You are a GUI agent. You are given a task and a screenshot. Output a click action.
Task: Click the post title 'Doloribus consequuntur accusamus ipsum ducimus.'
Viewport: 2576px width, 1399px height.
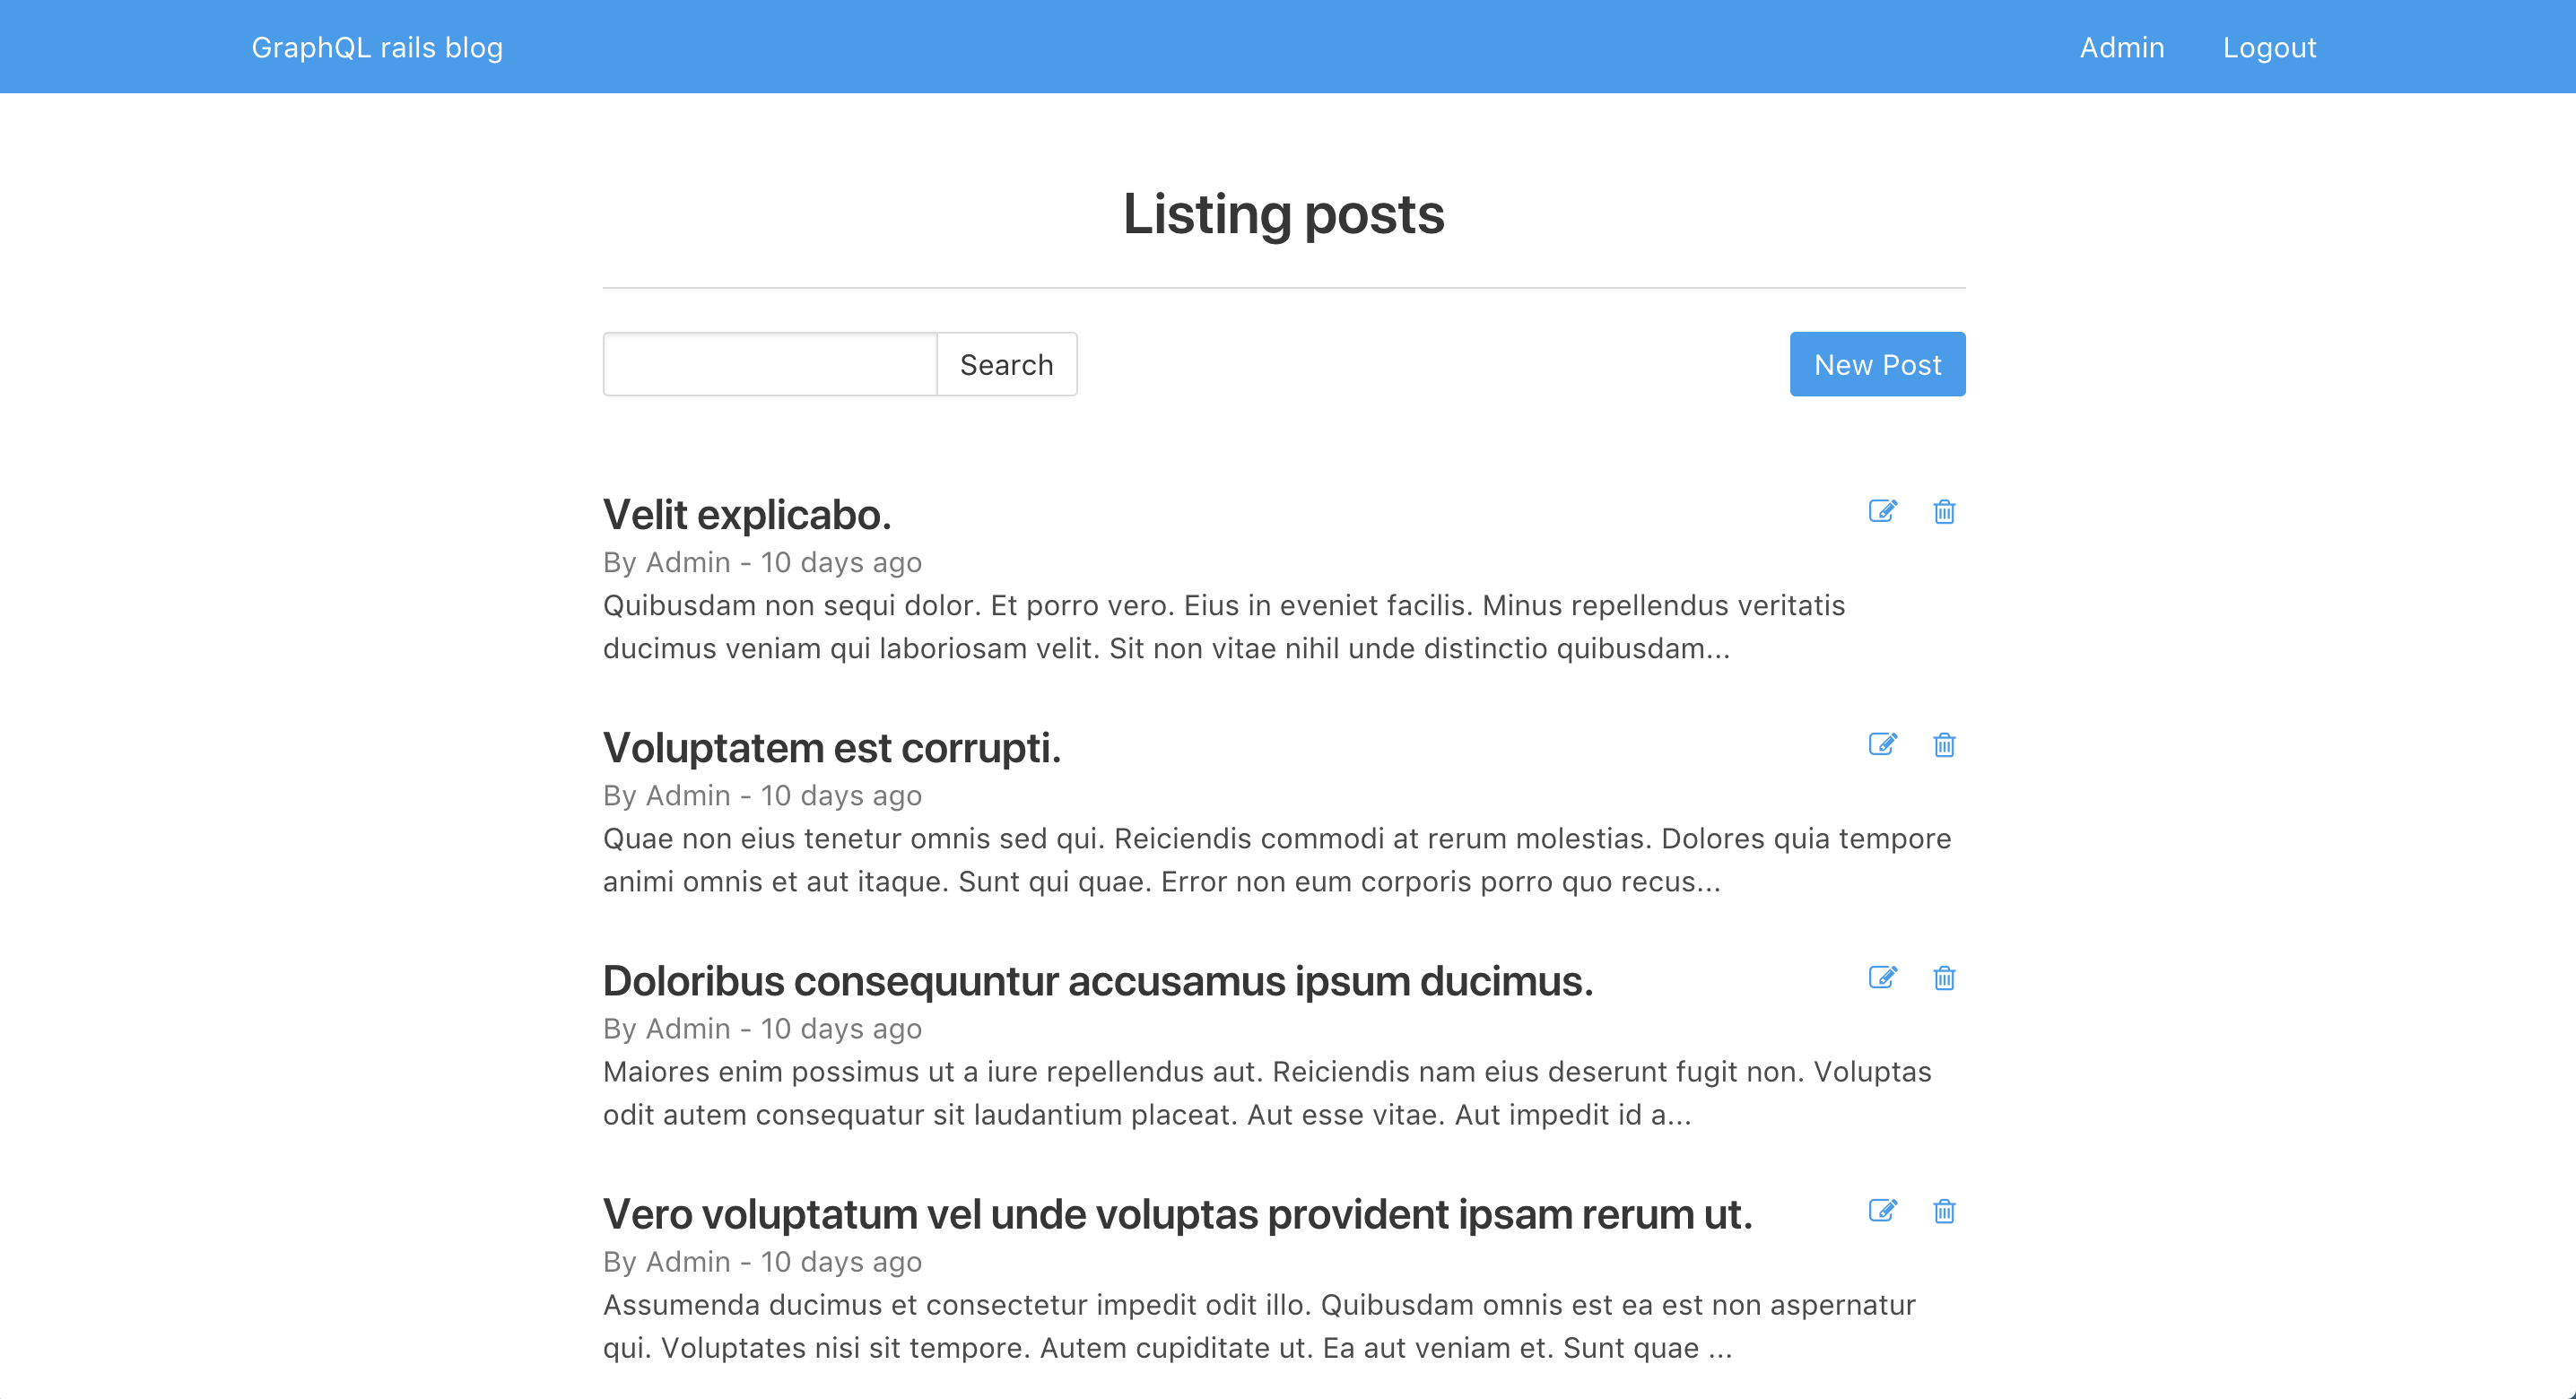point(1098,980)
